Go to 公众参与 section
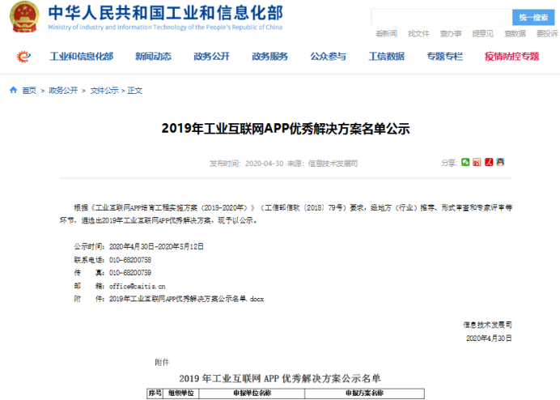The image size is (560, 400). [x=328, y=57]
